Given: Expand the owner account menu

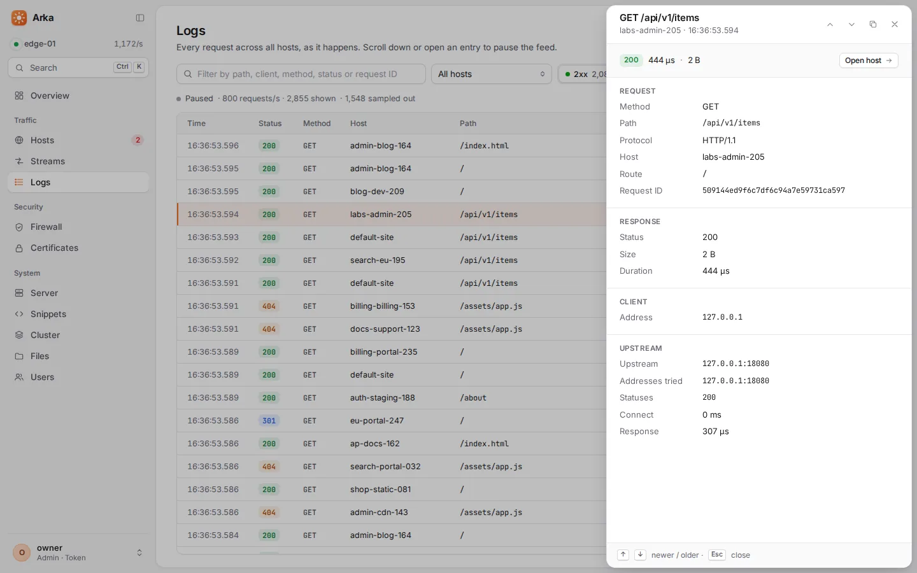Looking at the screenshot, I should [78, 553].
